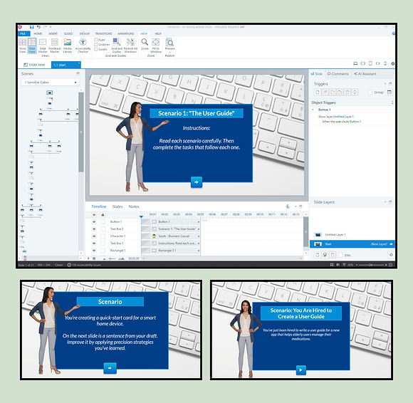Click the blue next arrow on slide
This screenshot has height=403, width=413.
pyautogui.click(x=197, y=182)
